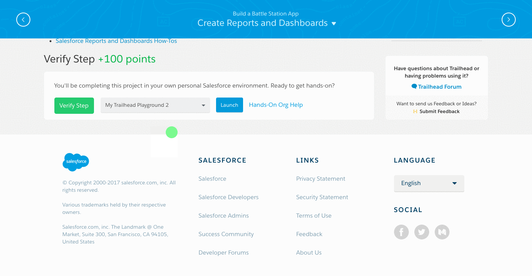Click the Various trademarks notice text
Image resolution: width=532 pixels, height=276 pixels.
point(114,208)
